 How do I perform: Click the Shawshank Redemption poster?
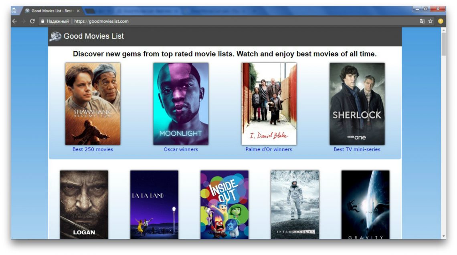(93, 104)
